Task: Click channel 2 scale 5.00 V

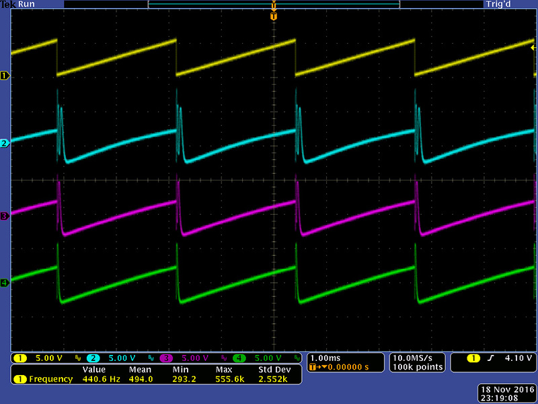Action: 122,358
